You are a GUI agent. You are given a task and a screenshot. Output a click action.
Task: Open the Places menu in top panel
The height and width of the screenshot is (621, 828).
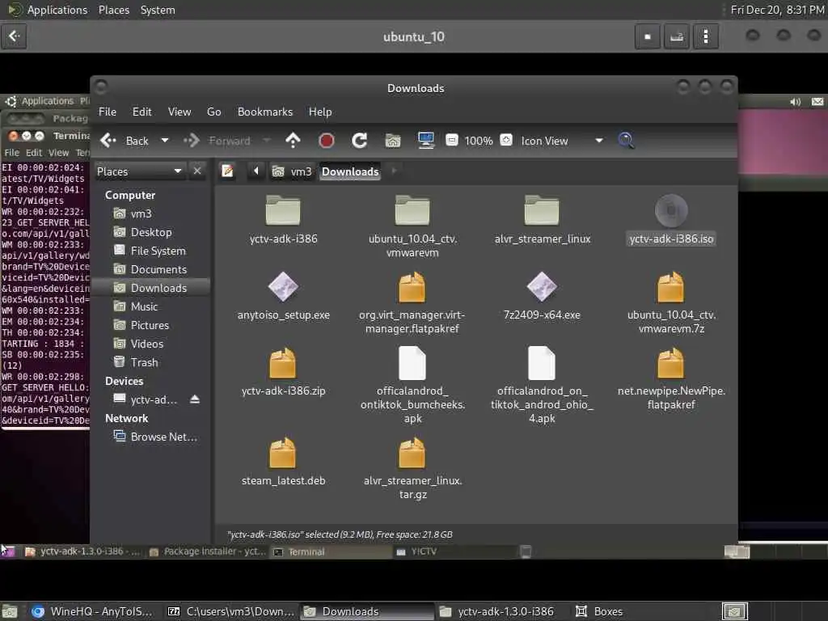click(x=114, y=10)
